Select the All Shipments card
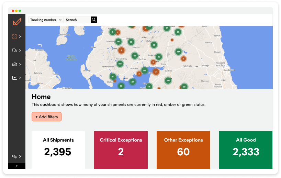Viewport: 281px width, 178px height. (x=58, y=150)
